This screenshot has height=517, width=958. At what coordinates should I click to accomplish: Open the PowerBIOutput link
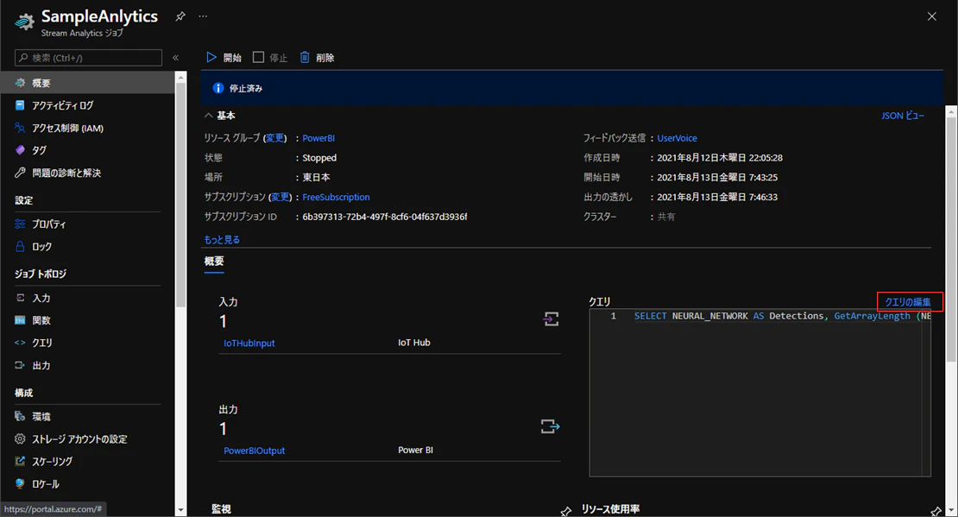tap(254, 451)
